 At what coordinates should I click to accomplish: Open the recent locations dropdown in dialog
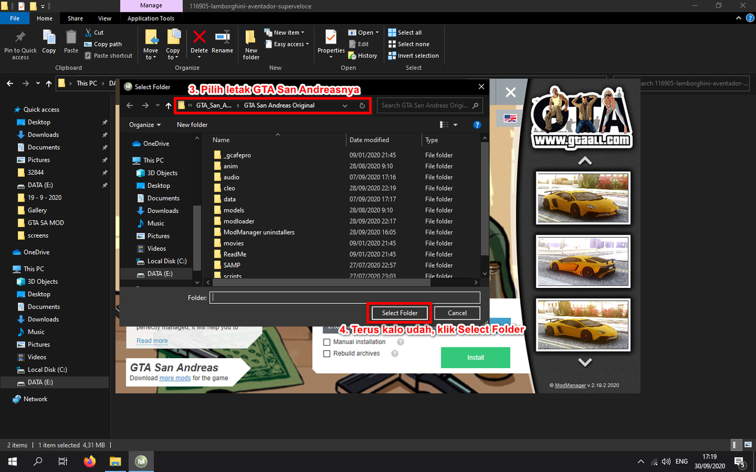pyautogui.click(x=158, y=106)
